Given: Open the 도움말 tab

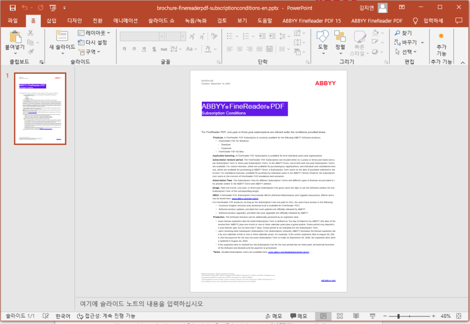Looking at the screenshot, I should click(x=265, y=21).
